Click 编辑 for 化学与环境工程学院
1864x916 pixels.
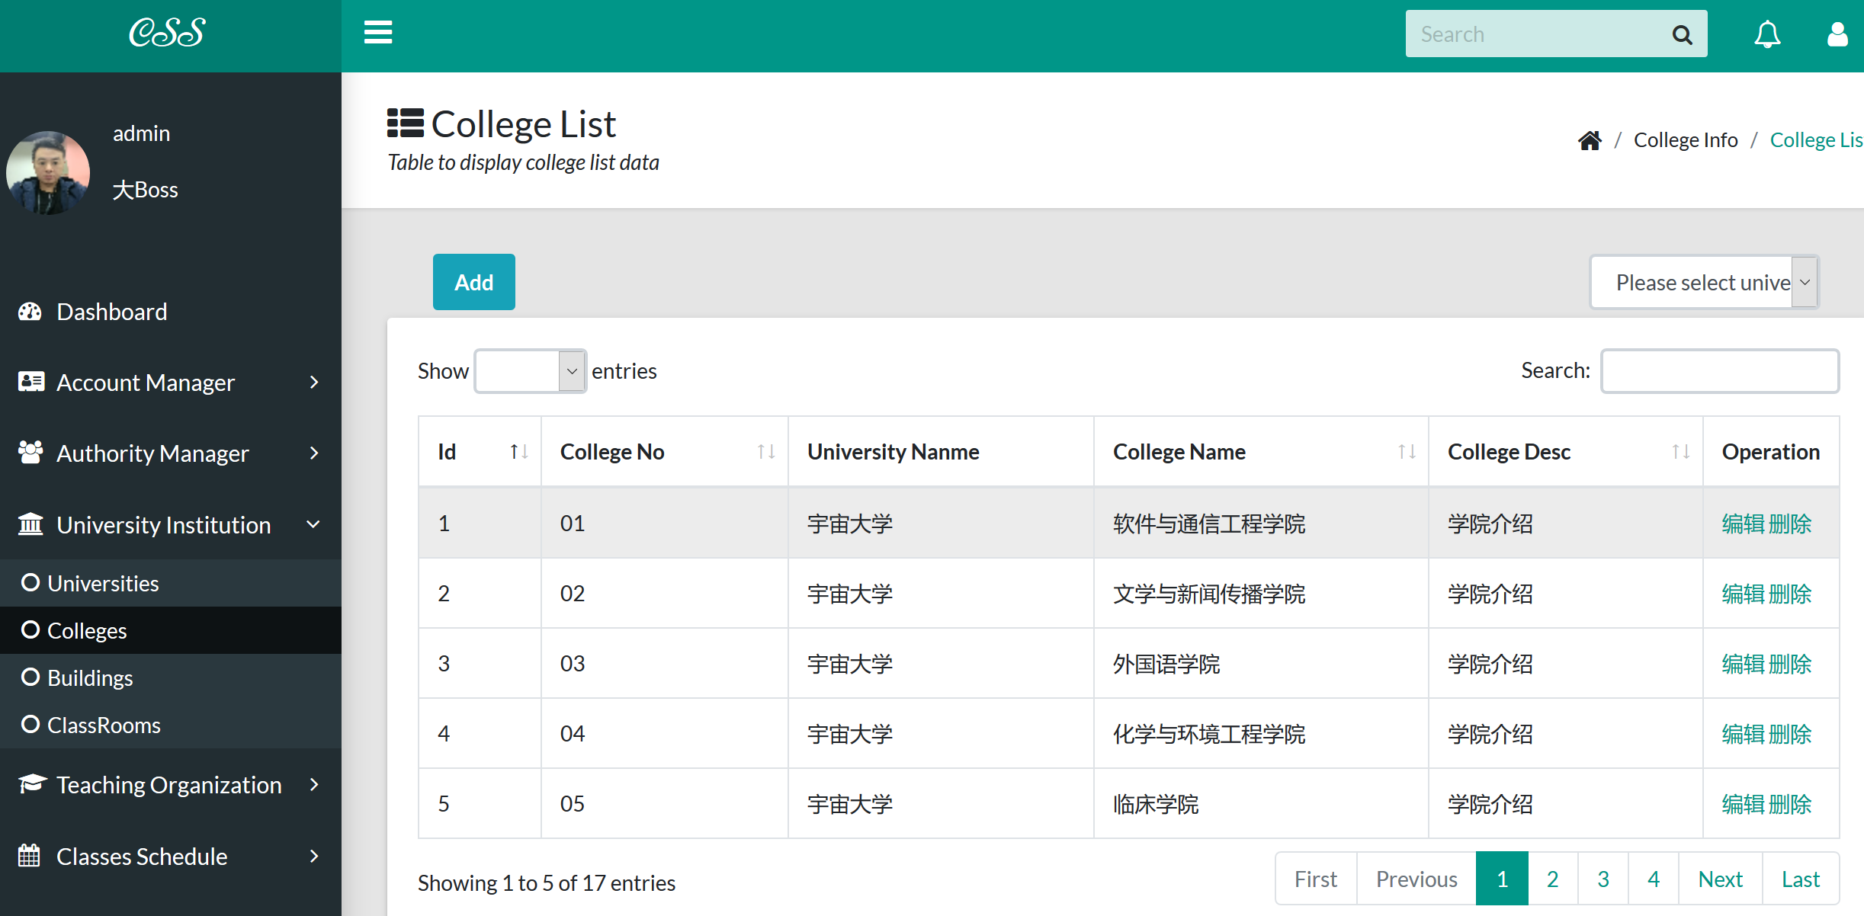tap(1743, 734)
